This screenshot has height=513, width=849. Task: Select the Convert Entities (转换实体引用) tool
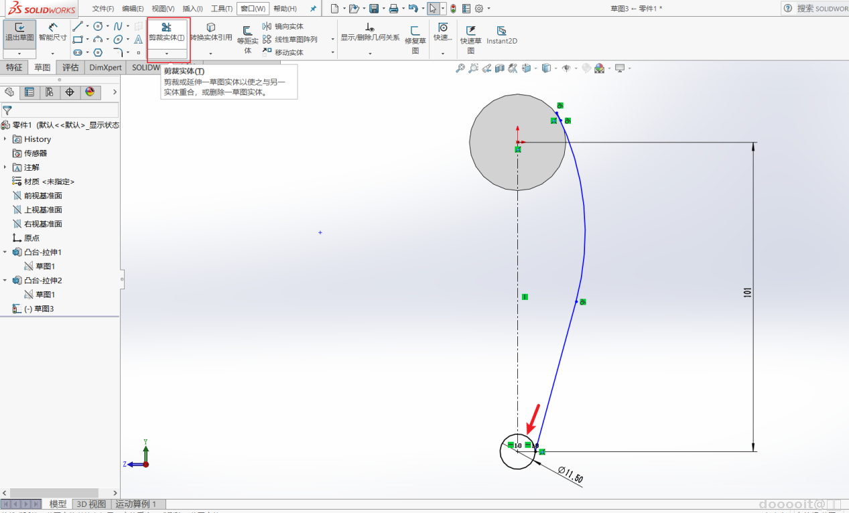pyautogui.click(x=211, y=31)
